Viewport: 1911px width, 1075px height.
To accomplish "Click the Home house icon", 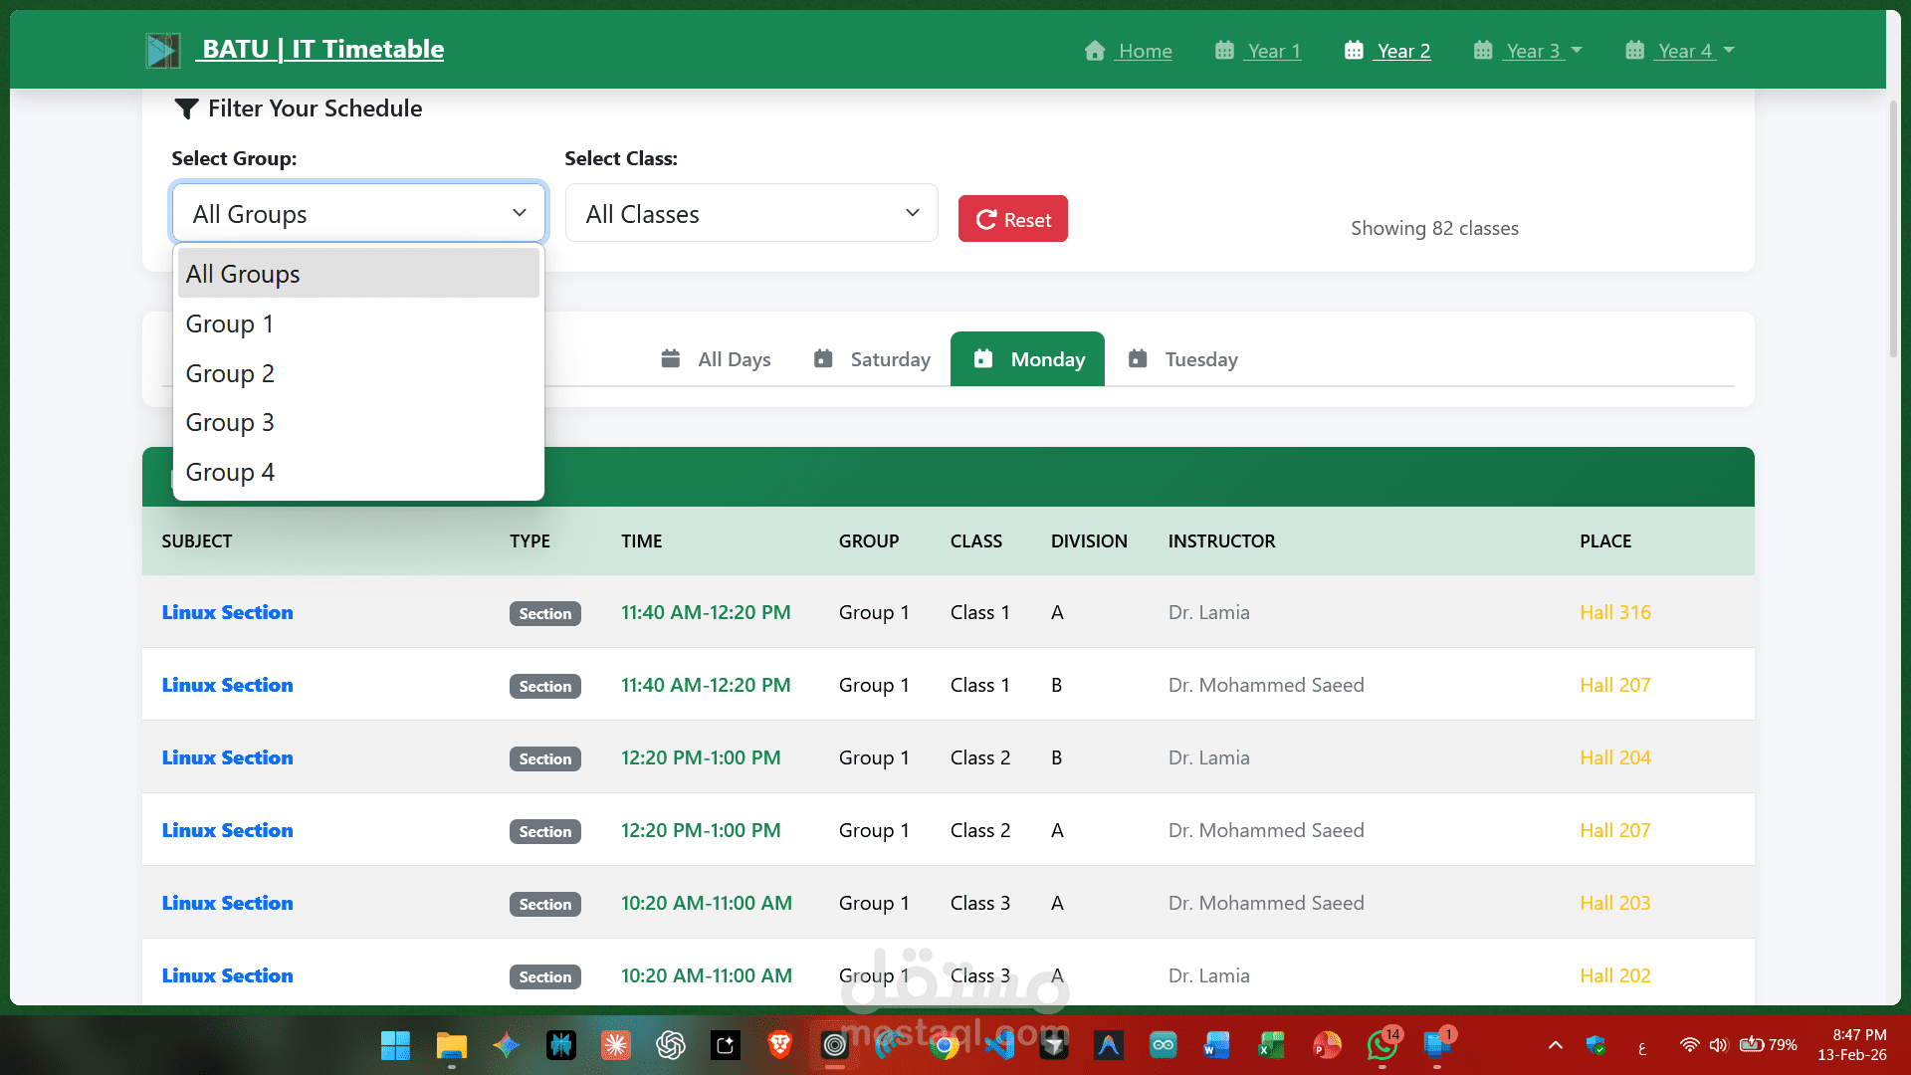I will tap(1095, 51).
